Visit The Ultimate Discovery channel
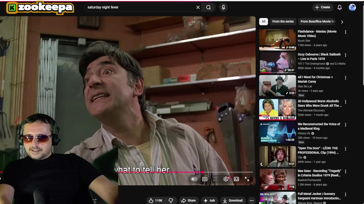364x204 pixels. click(311, 110)
